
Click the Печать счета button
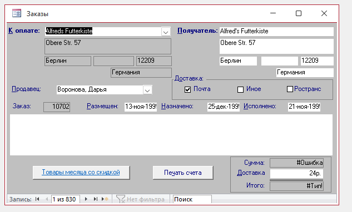(183, 173)
